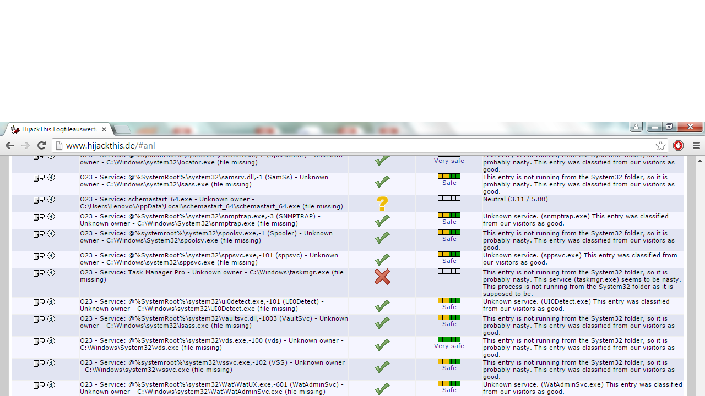Open the Very safe link in the vds row
The width and height of the screenshot is (705, 396).
pos(449,346)
